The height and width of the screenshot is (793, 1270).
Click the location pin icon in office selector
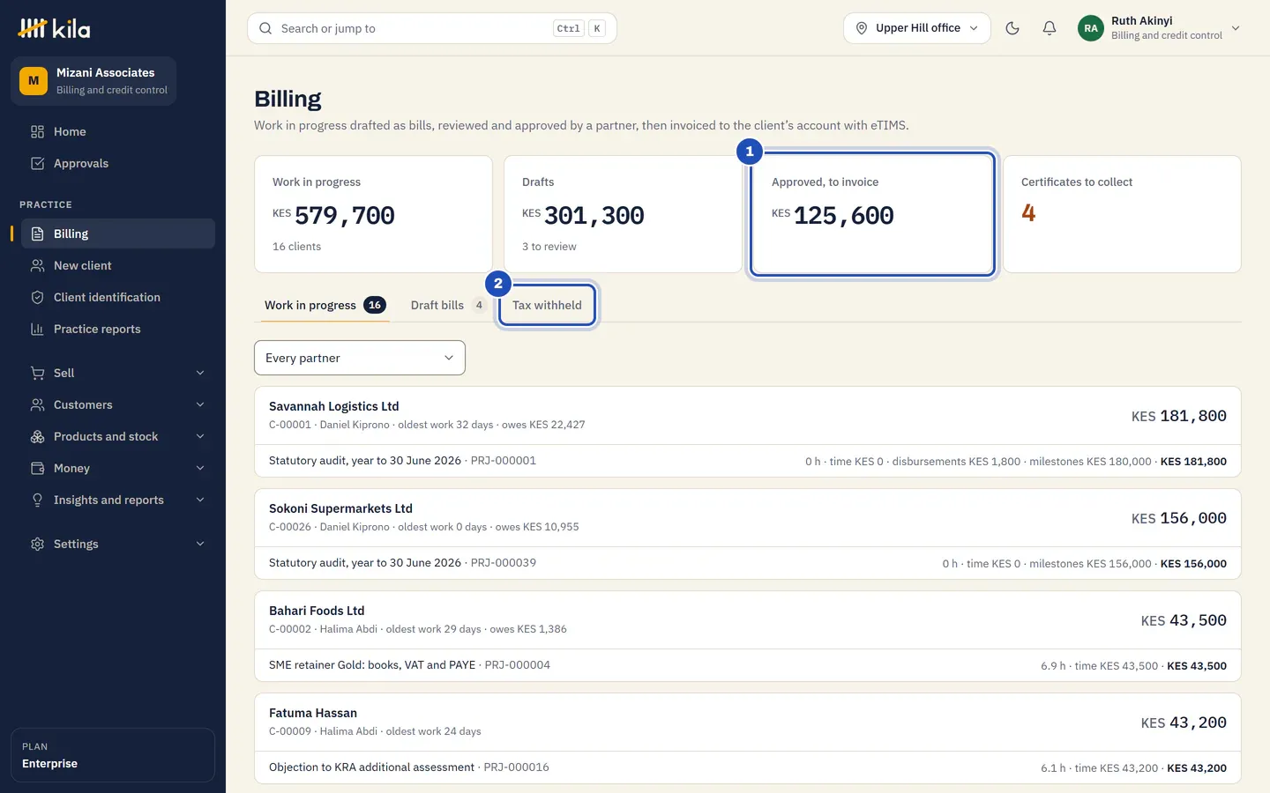[x=862, y=28]
